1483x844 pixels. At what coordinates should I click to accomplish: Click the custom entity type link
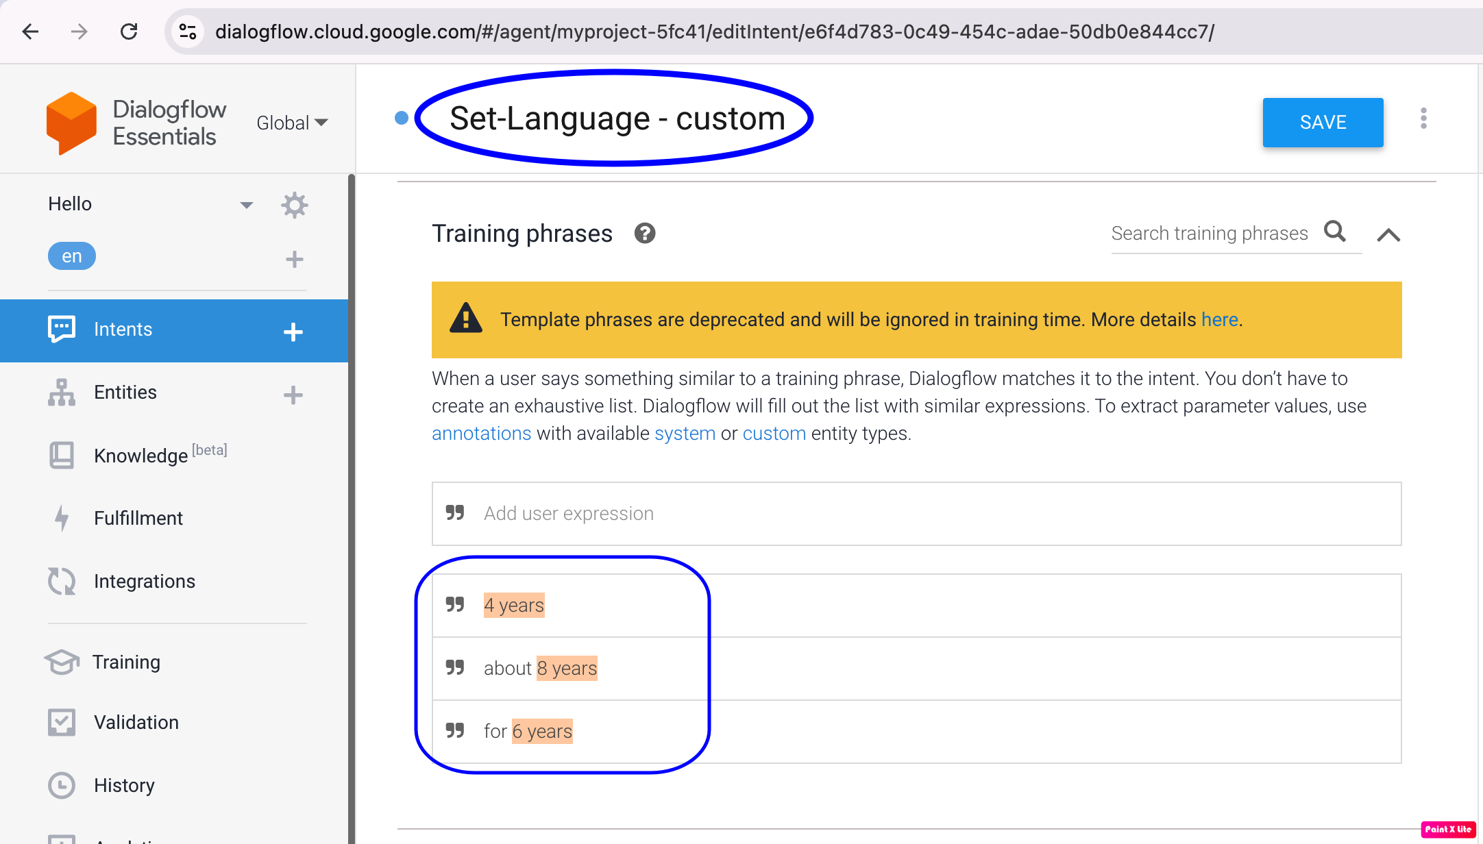[x=774, y=434]
